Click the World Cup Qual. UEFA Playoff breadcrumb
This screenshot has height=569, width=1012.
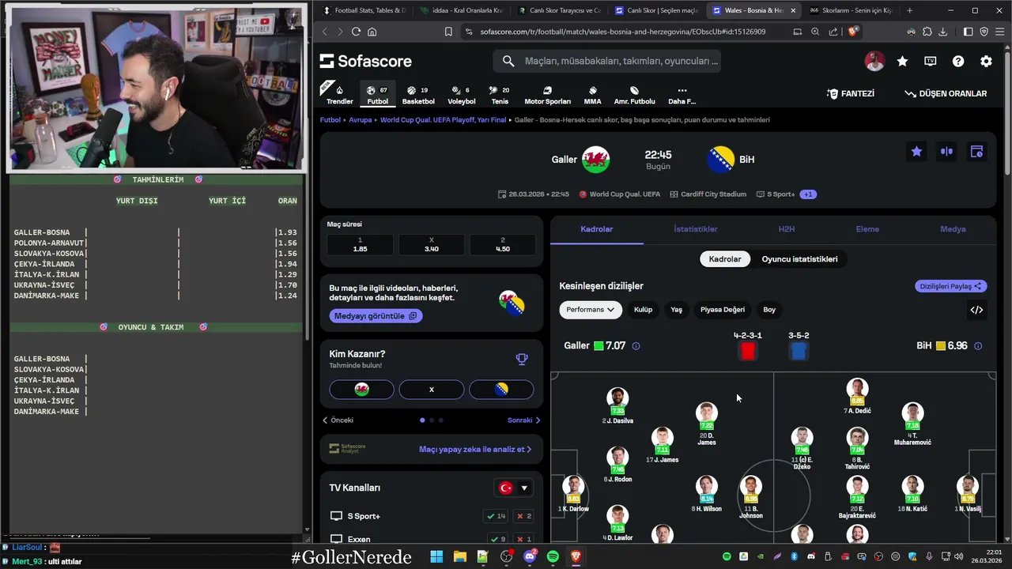tap(443, 120)
